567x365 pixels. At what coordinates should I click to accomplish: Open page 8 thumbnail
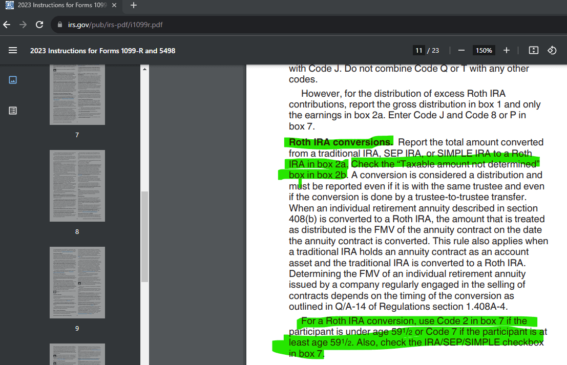[x=77, y=185]
